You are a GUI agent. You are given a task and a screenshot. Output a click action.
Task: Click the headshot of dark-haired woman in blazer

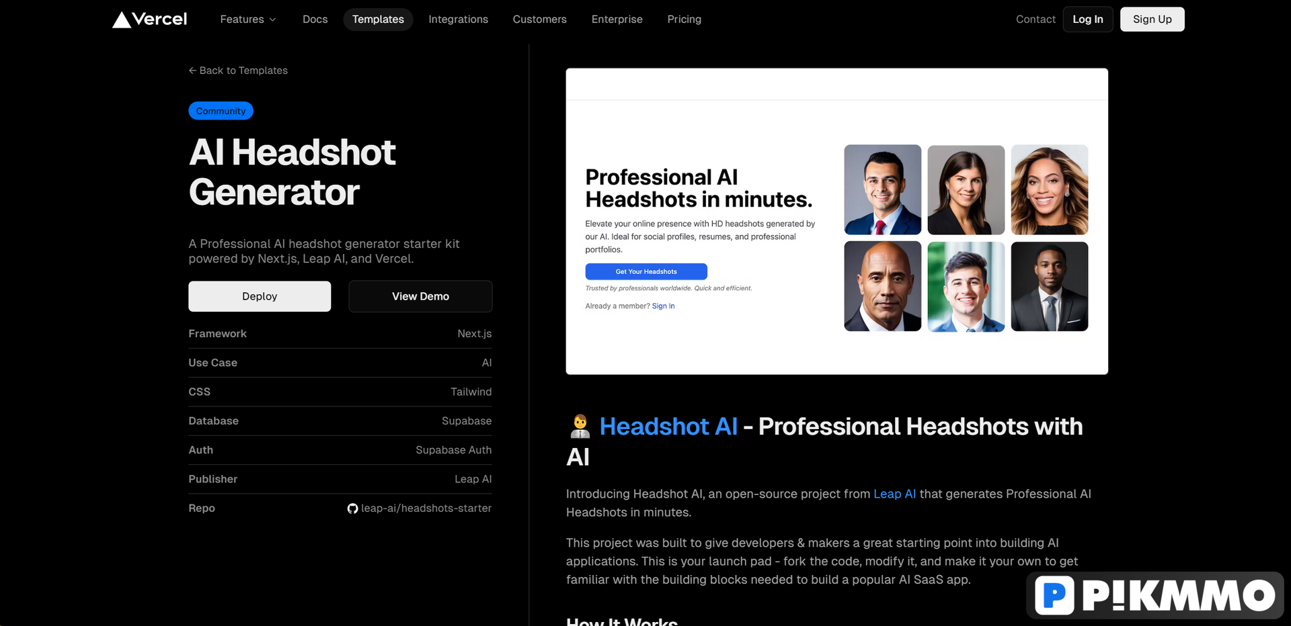tap(966, 189)
